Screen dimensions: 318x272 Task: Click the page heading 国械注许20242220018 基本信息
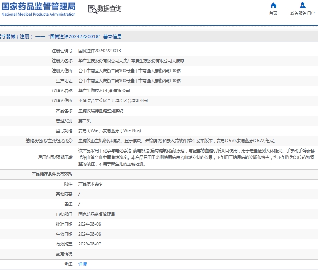tap(85, 36)
